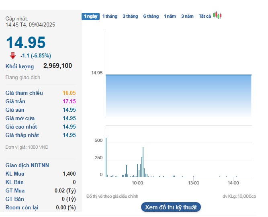Switch to the 3 năm timeframe
This screenshot has height=217, width=268.
(187, 16)
